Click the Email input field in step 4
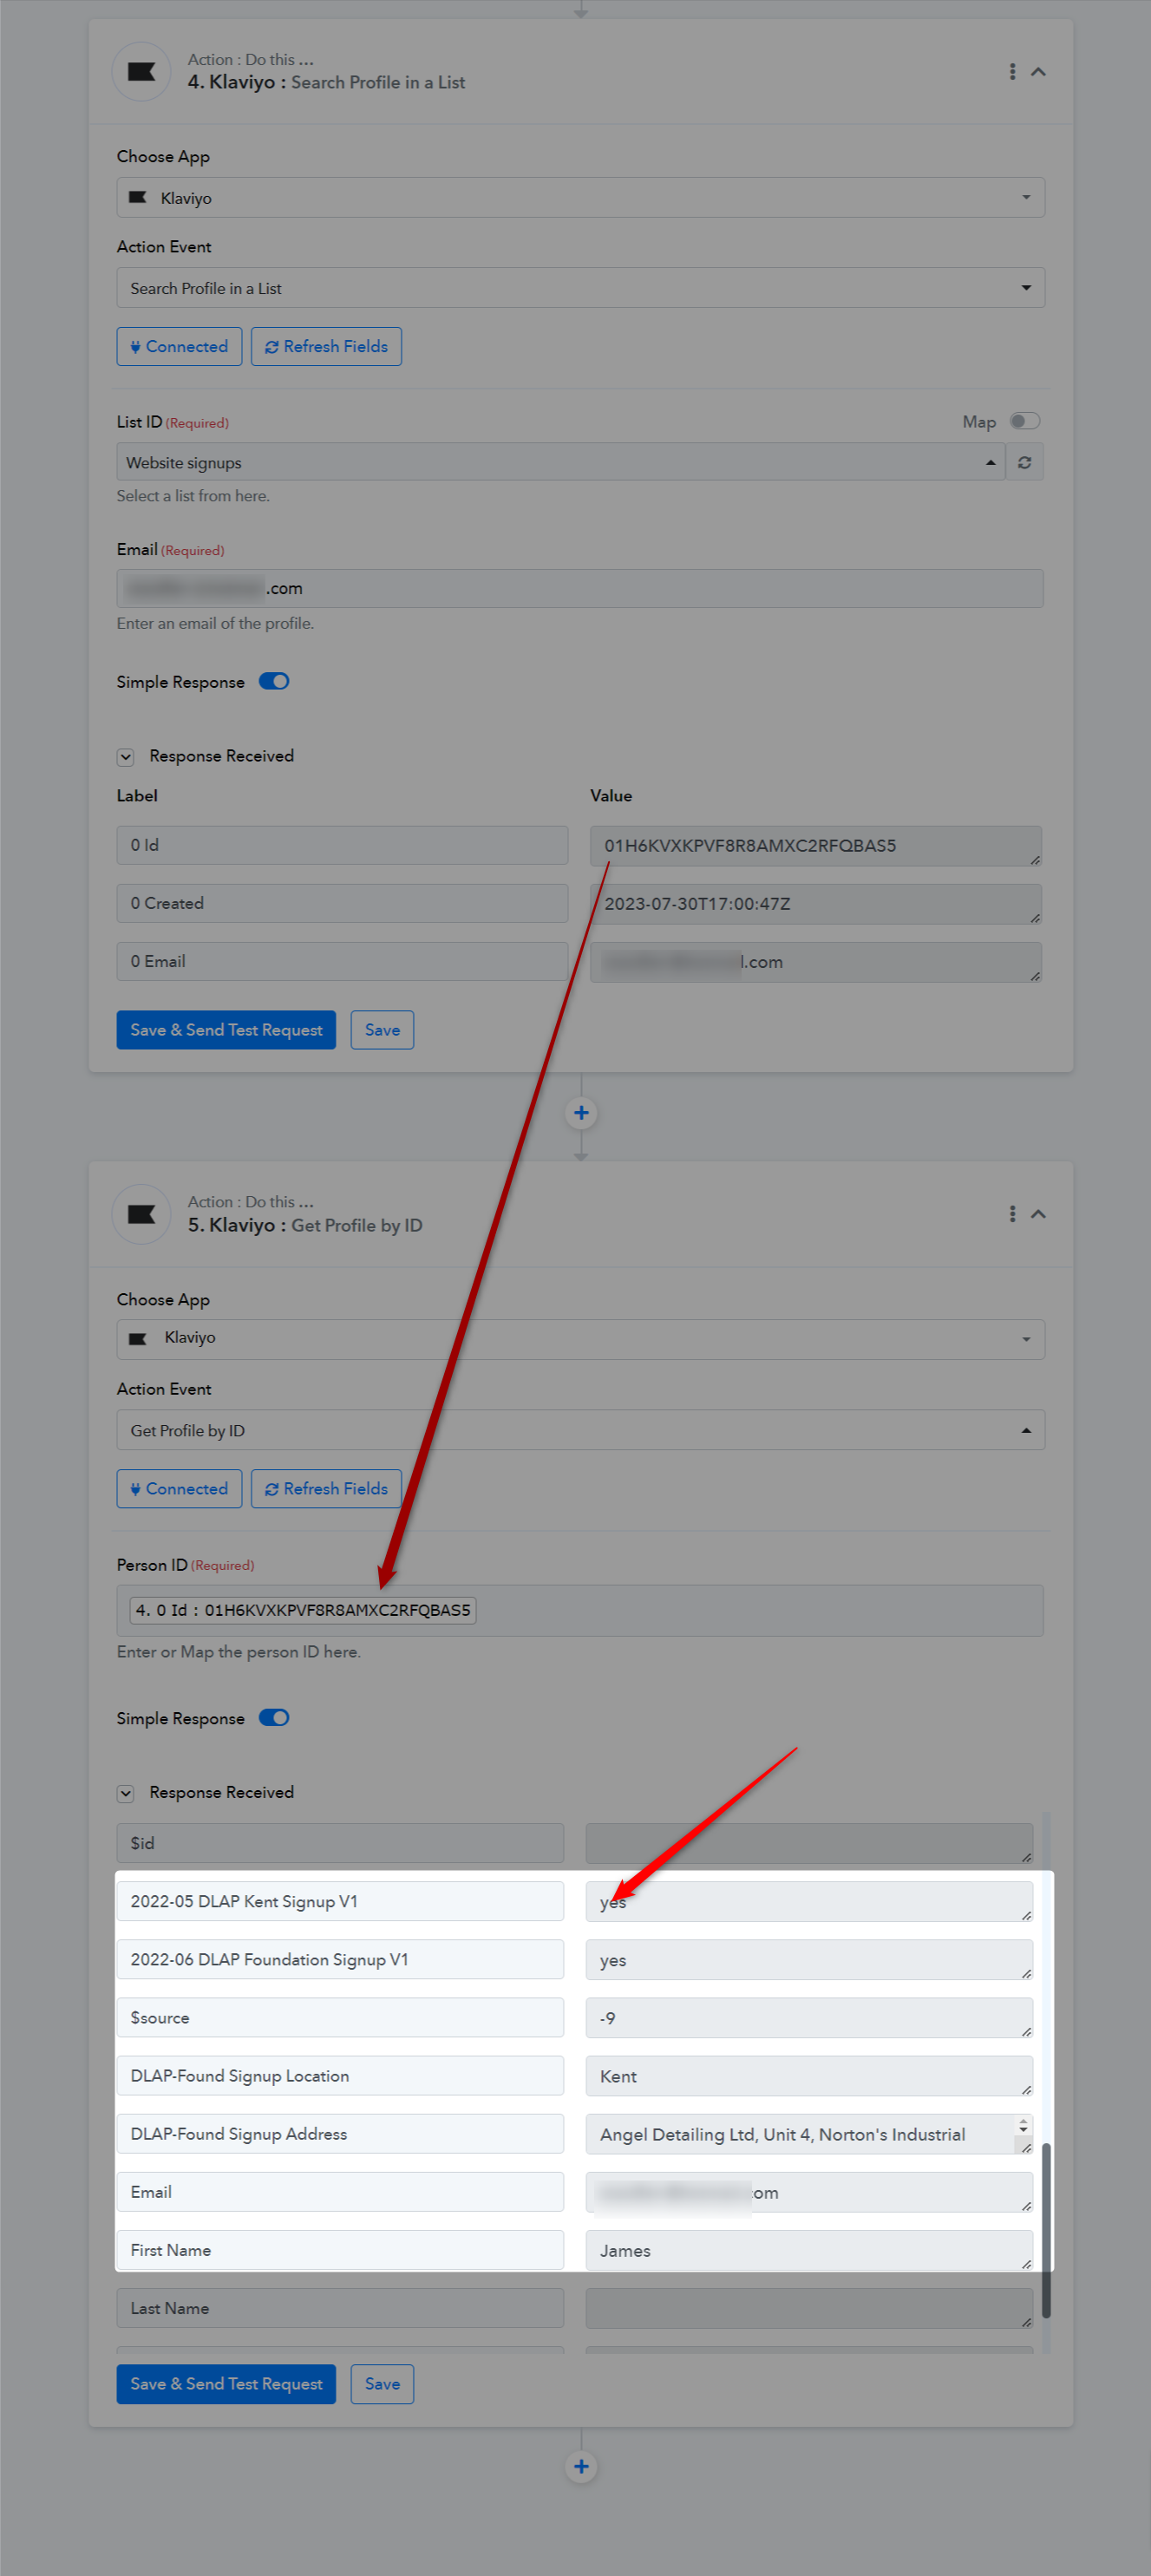Image resolution: width=1151 pixels, height=2576 pixels. tap(580, 588)
